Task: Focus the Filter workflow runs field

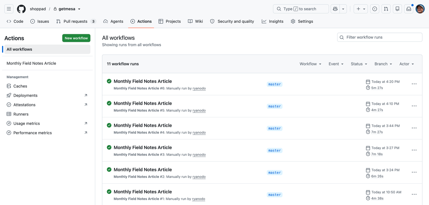Action: pyautogui.click(x=380, y=37)
